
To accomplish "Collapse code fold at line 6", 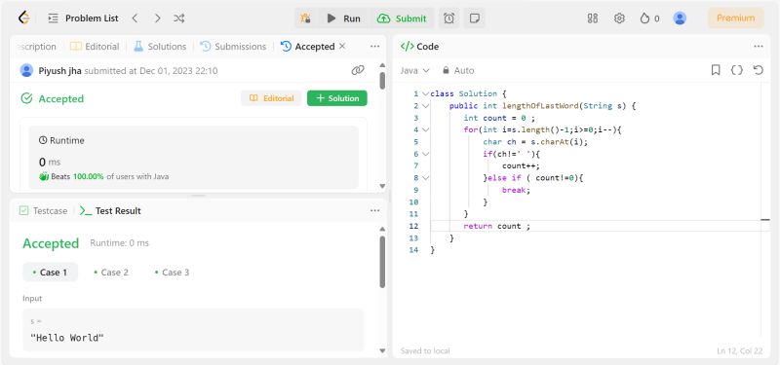I will 425,154.
